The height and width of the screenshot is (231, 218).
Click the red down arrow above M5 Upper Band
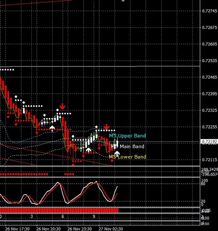click(x=107, y=126)
